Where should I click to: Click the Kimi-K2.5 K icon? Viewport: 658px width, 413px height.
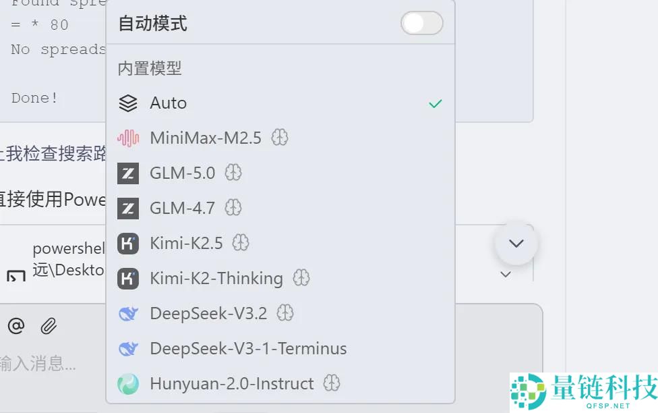tap(128, 243)
